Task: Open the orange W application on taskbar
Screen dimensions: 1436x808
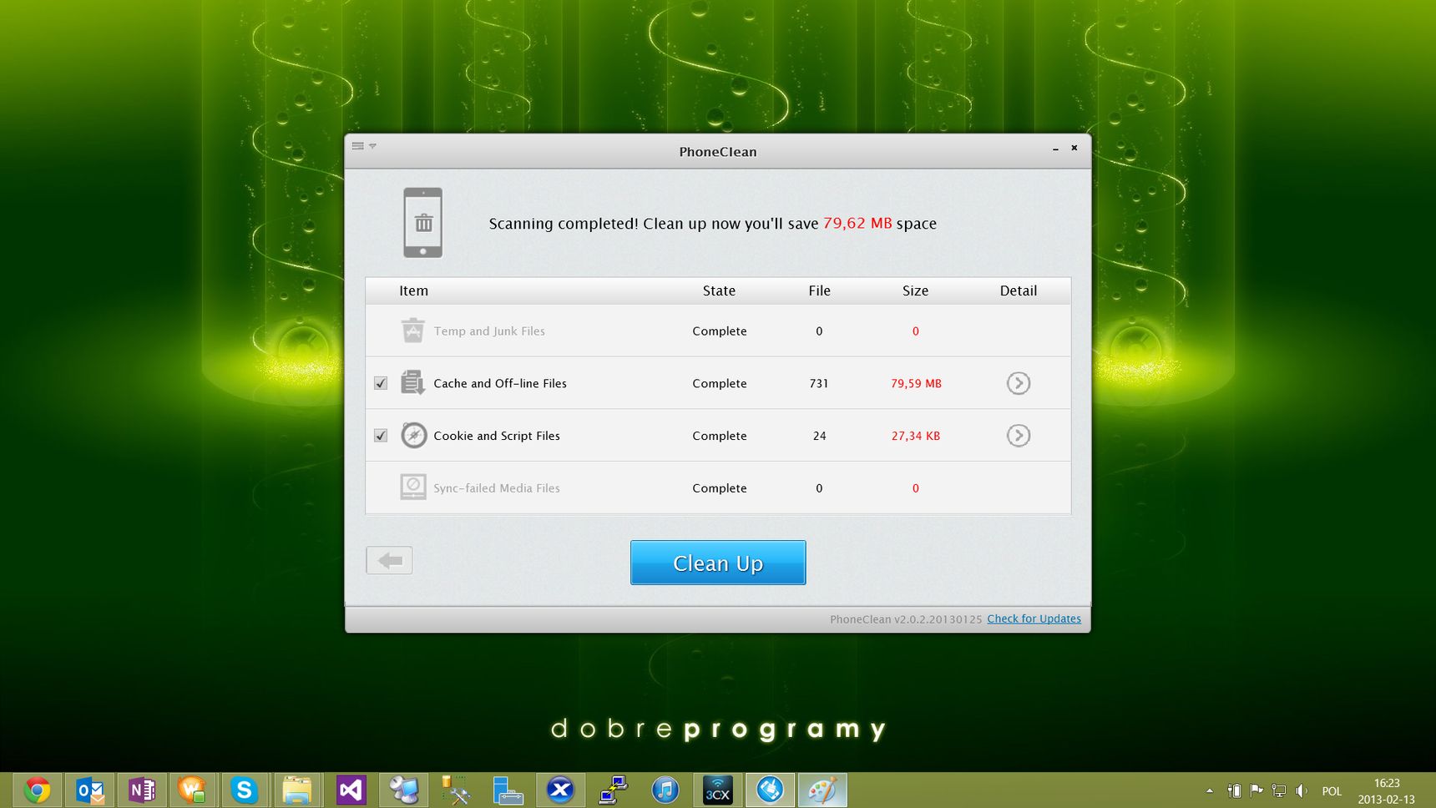Action: click(x=193, y=790)
